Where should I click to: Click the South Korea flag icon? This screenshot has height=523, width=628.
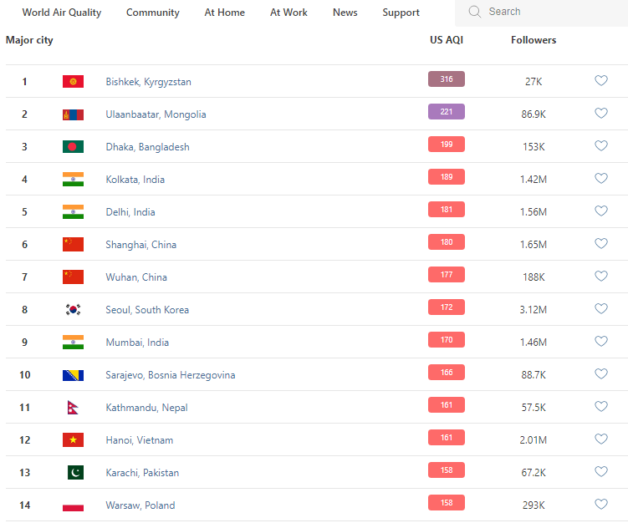(x=73, y=310)
